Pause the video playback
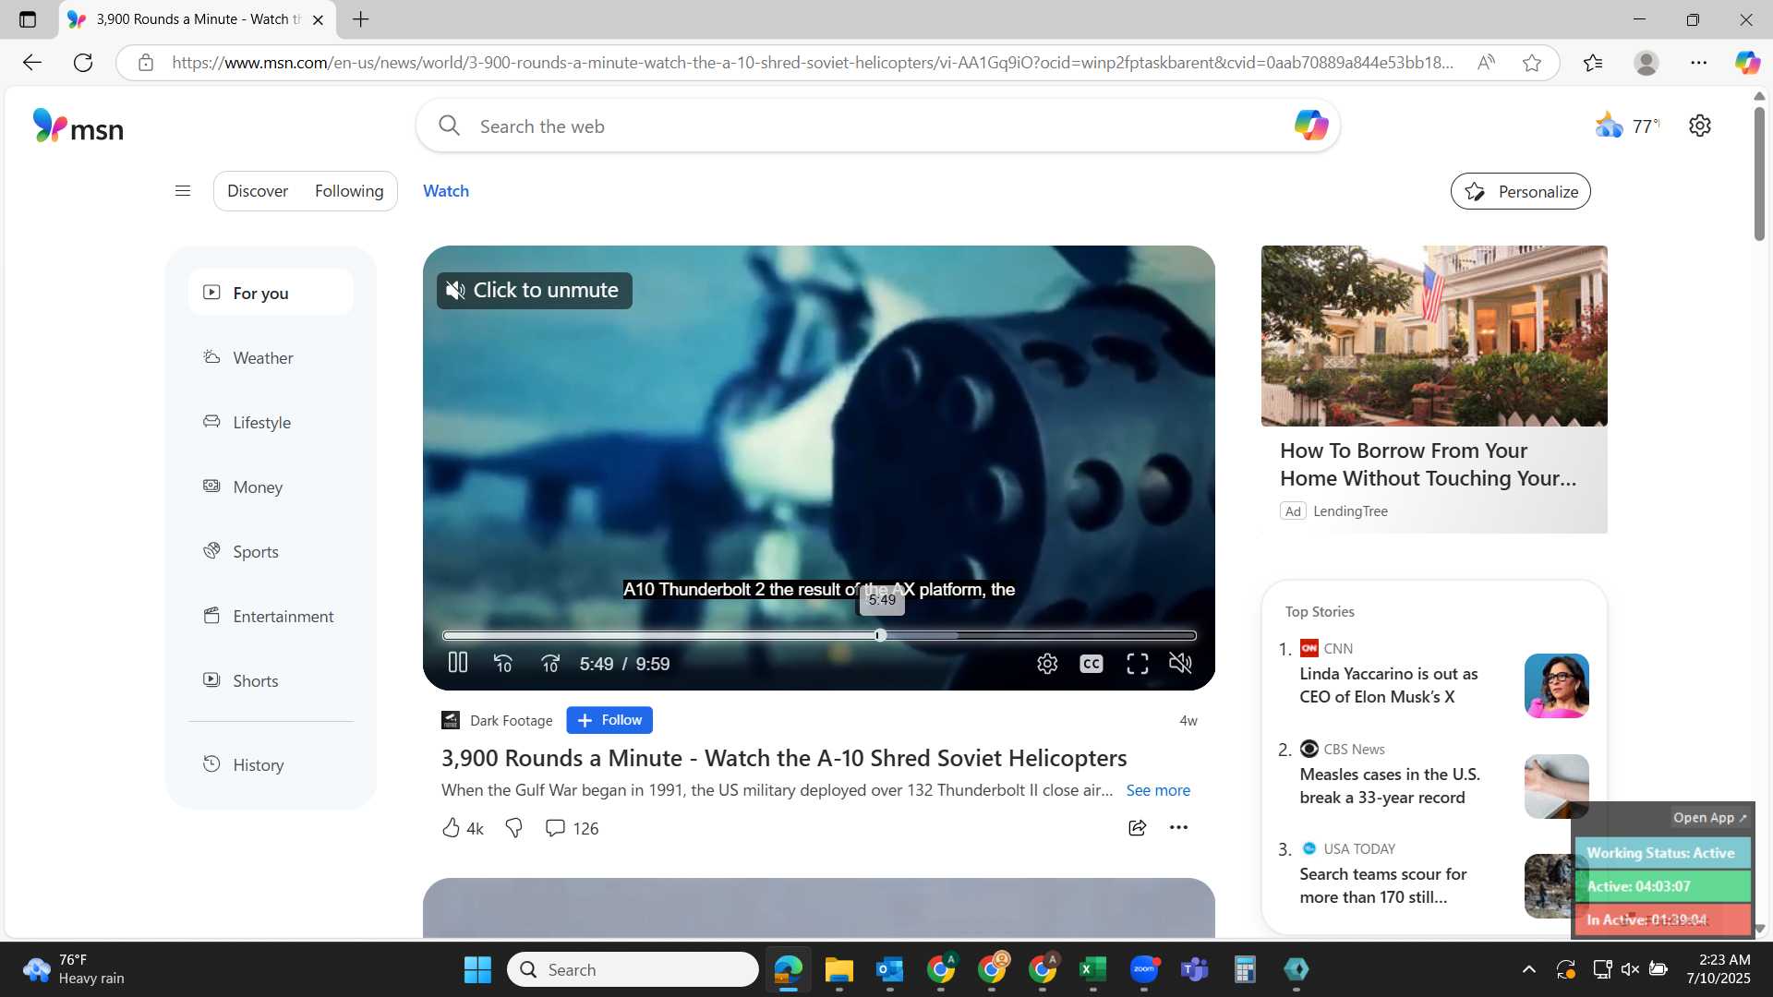The height and width of the screenshot is (997, 1773). [458, 663]
